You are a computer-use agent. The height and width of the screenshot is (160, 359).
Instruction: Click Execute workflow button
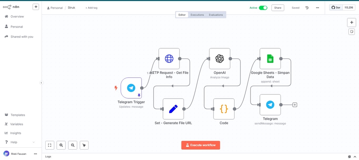[200, 145]
